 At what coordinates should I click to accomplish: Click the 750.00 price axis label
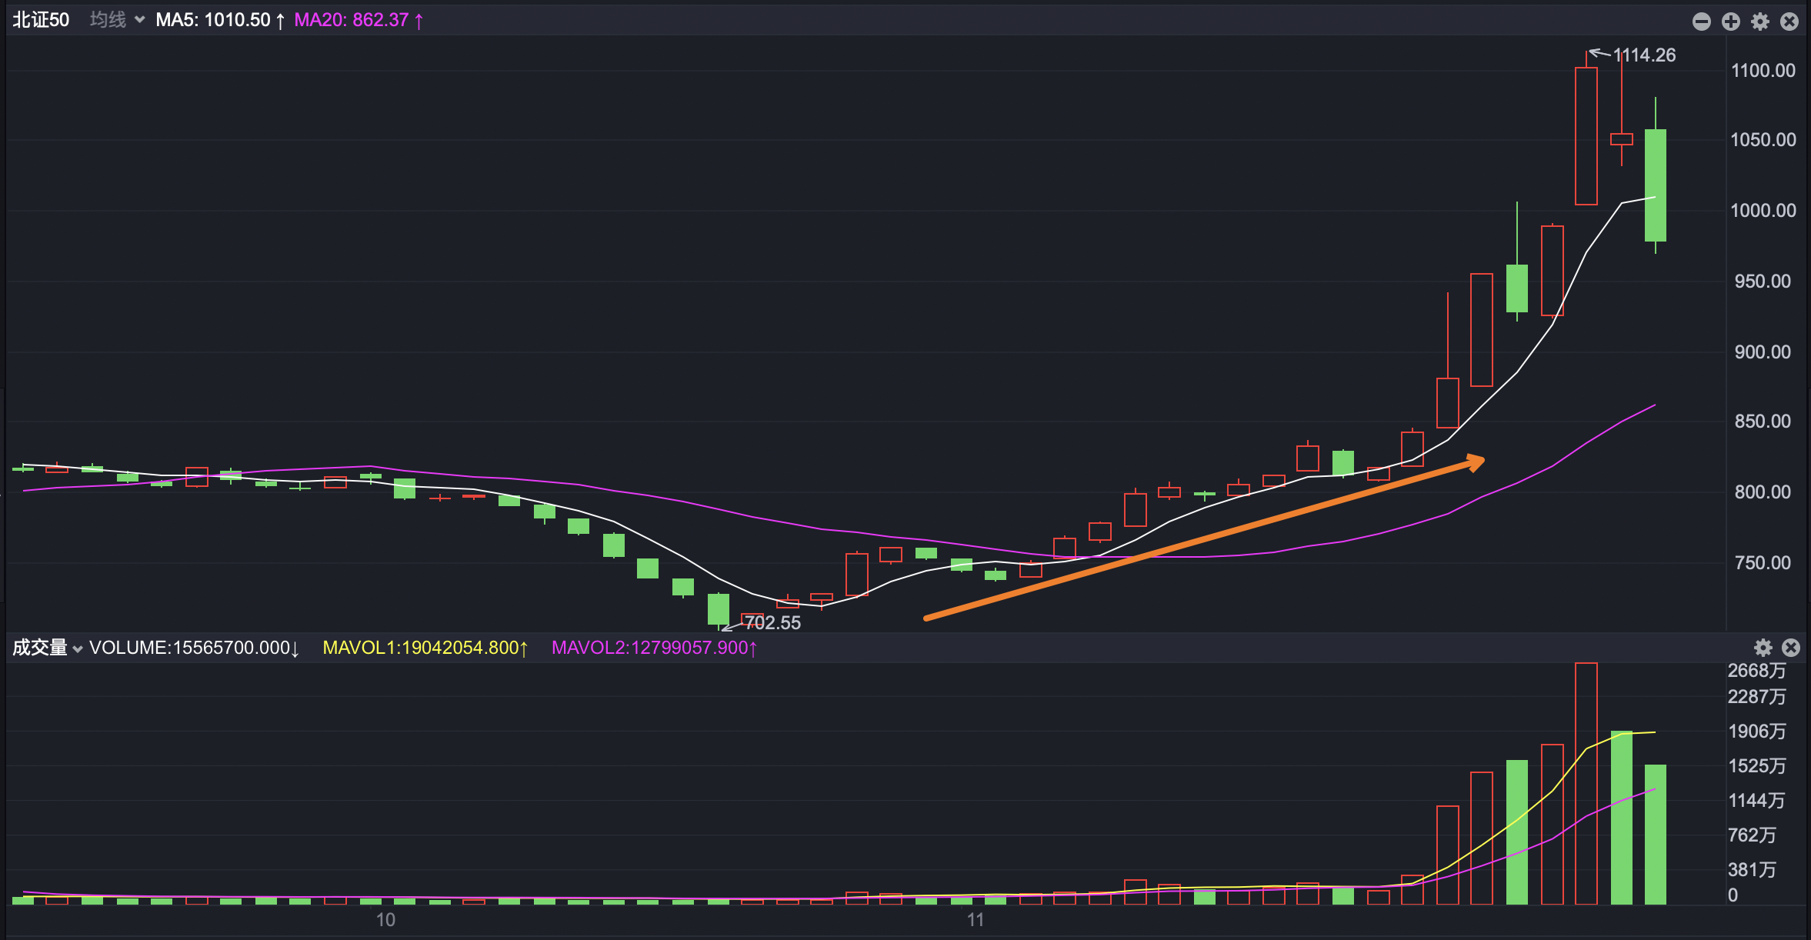tap(1763, 563)
